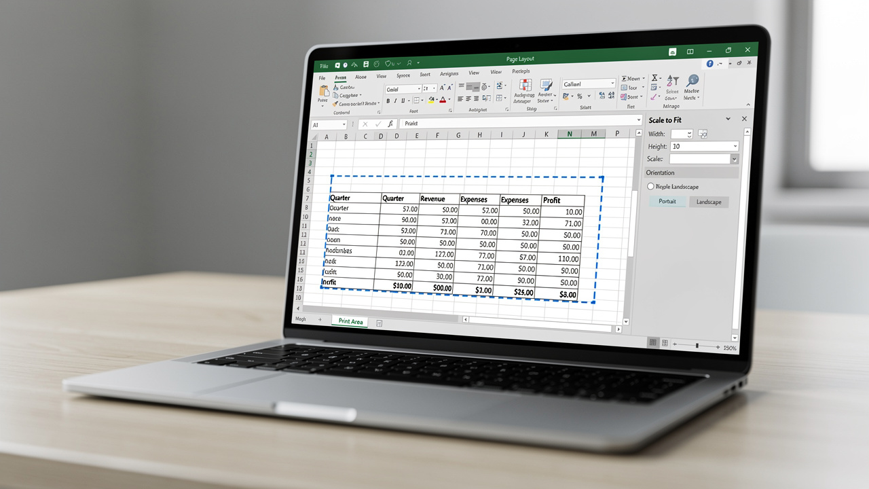Click the icon beside the Width field

tap(703, 134)
